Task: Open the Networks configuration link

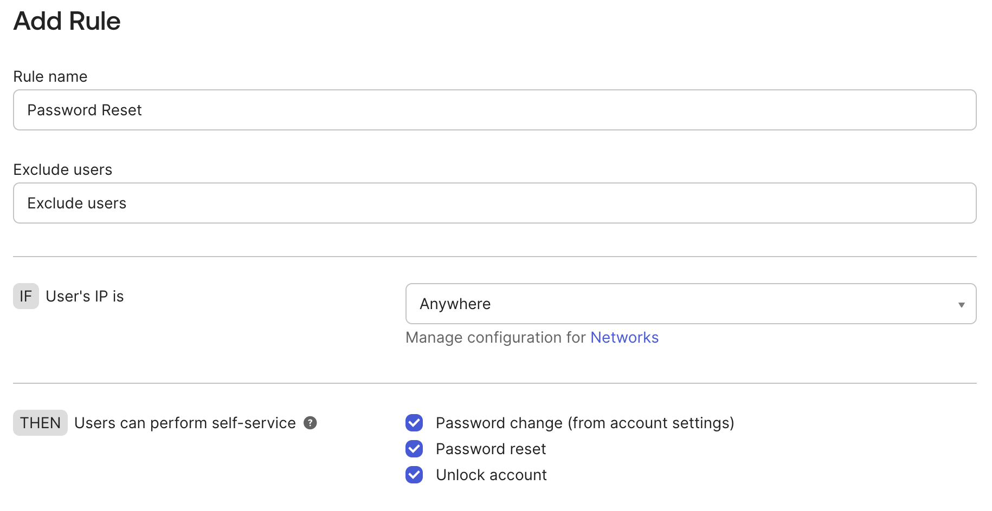Action: (624, 337)
